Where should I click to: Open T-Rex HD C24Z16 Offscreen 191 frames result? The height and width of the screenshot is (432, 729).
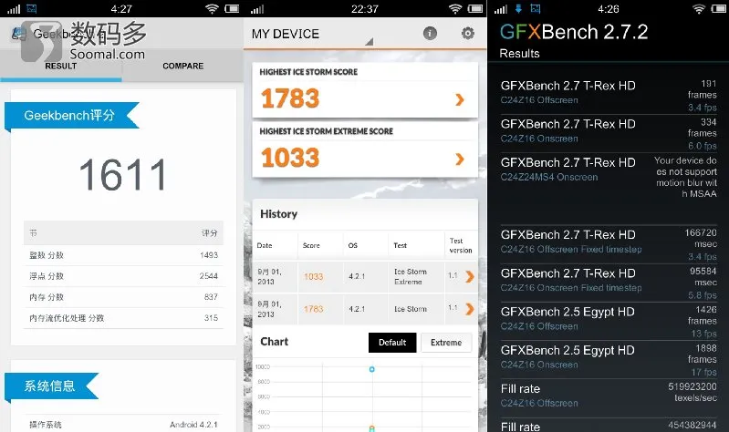pos(609,95)
